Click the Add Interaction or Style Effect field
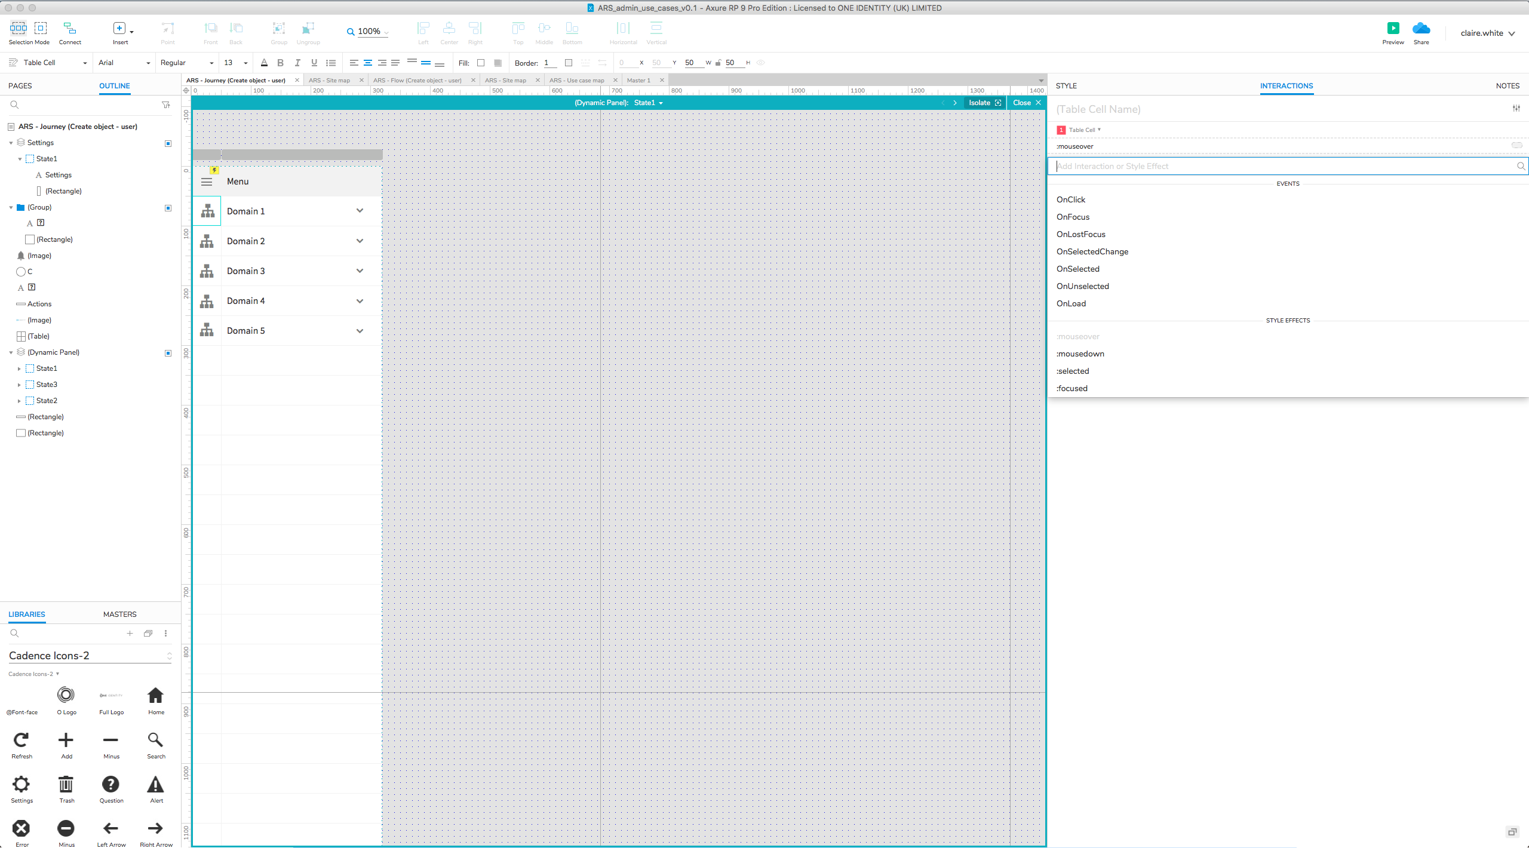The width and height of the screenshot is (1529, 848). click(x=1254, y=165)
